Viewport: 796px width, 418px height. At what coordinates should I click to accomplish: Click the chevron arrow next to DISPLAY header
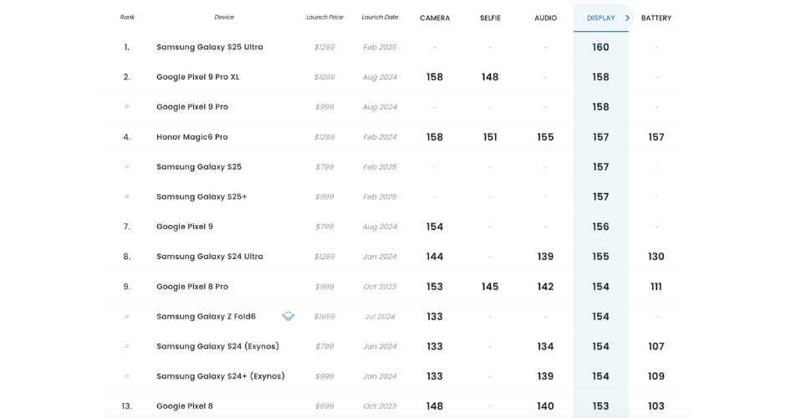point(627,18)
